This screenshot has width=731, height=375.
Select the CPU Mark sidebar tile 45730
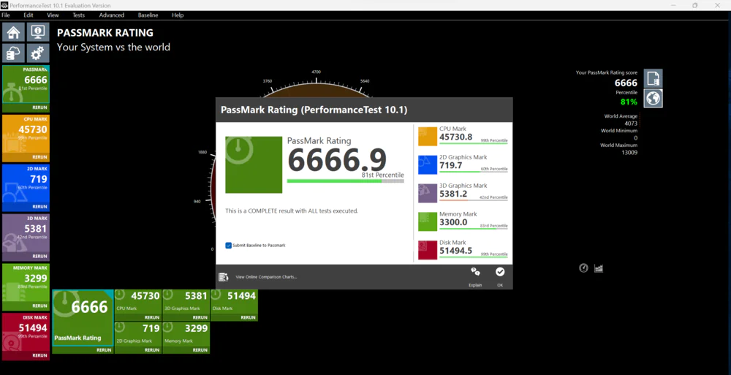click(26, 138)
